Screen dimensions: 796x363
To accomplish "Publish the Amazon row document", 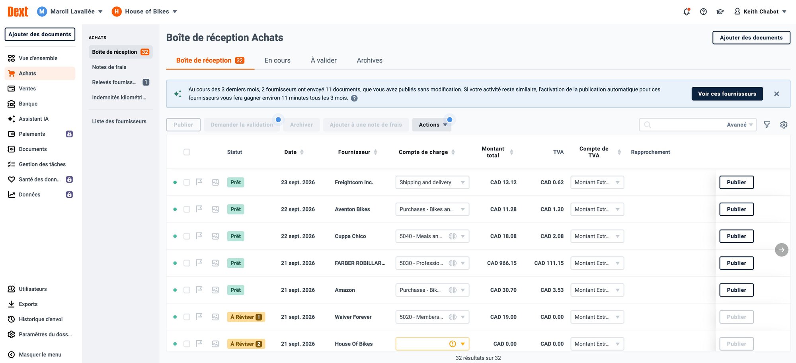I will point(736,290).
